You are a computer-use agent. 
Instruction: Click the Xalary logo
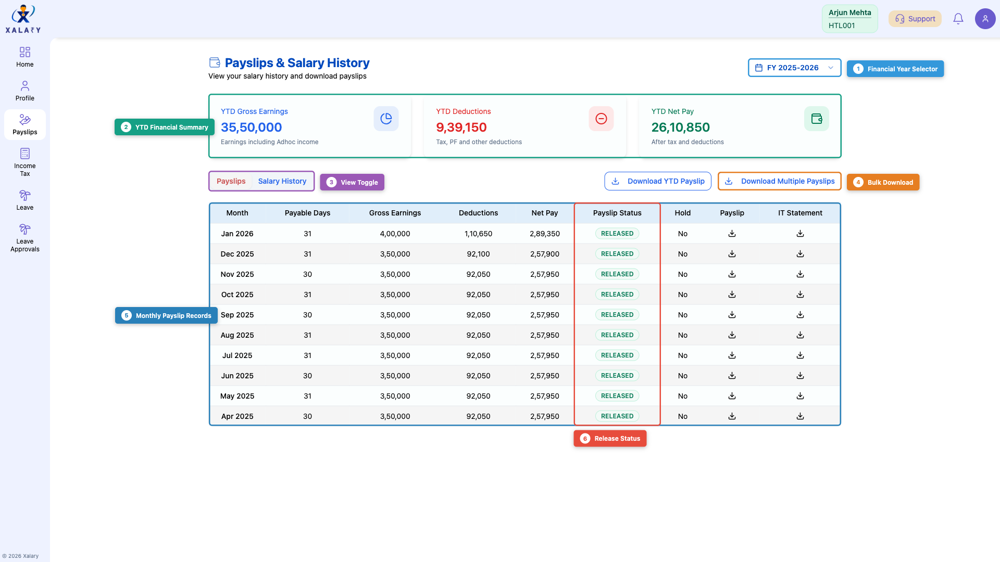point(23,18)
